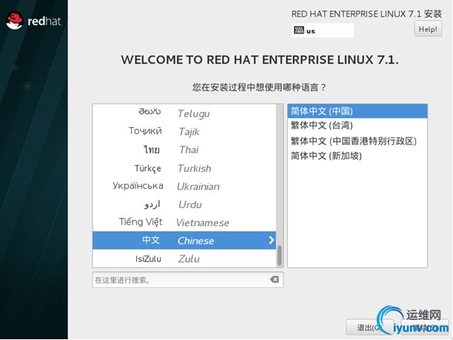Select Vietnamese in the language list
This screenshot has width=453, height=340.
pos(184,222)
